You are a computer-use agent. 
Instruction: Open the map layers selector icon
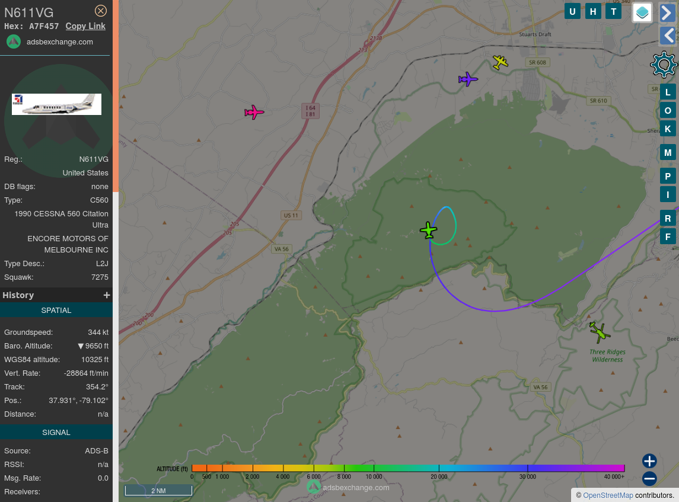click(642, 12)
